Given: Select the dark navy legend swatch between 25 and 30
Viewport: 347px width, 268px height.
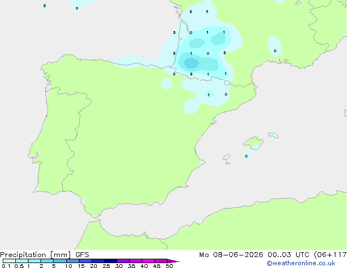Looking at the screenshot, I should click(111, 261).
